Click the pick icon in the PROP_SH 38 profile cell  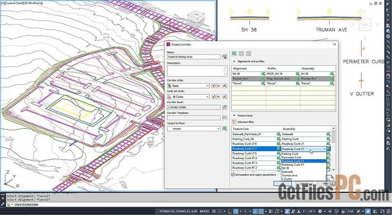click(x=297, y=74)
